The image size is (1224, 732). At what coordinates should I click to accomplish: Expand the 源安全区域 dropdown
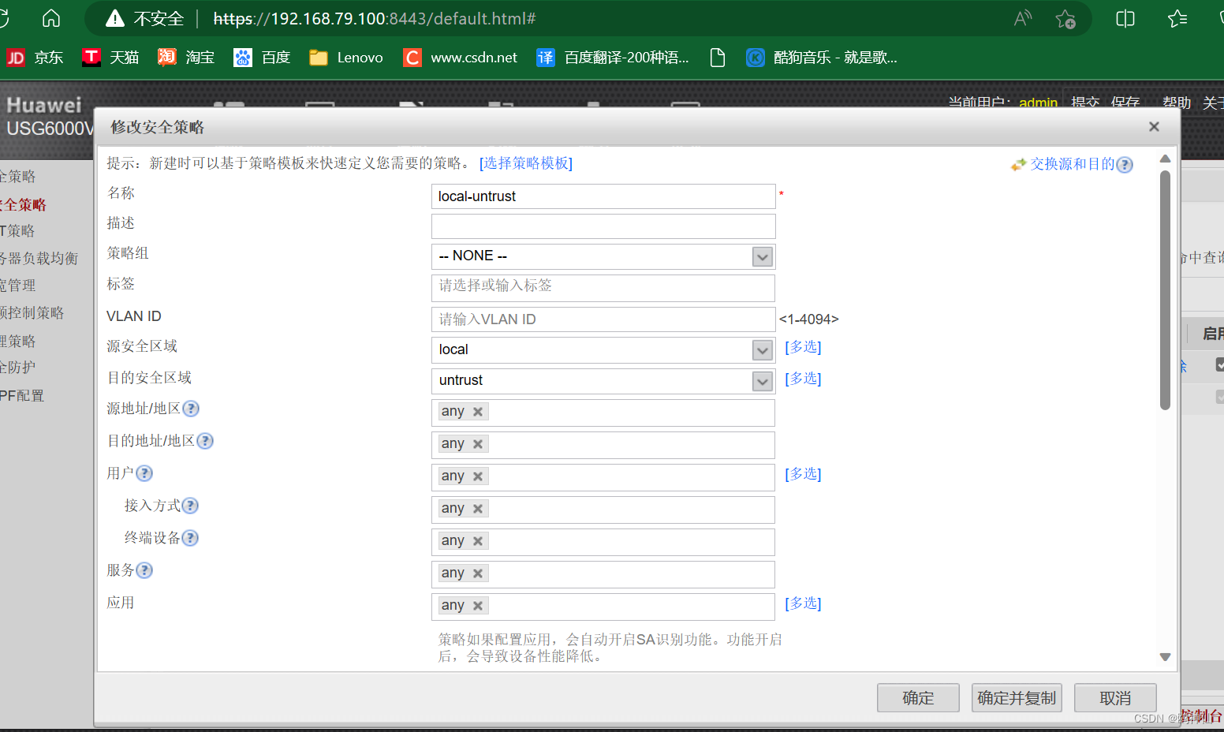coord(762,350)
